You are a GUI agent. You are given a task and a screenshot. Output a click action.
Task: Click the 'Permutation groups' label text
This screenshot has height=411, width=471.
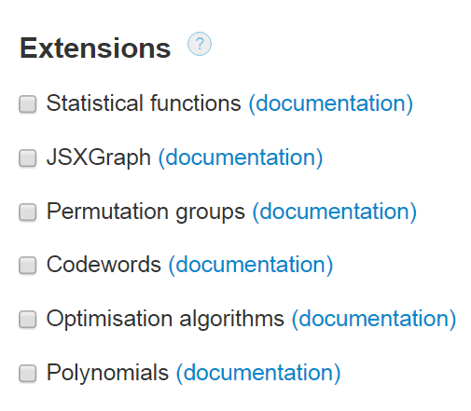(145, 212)
